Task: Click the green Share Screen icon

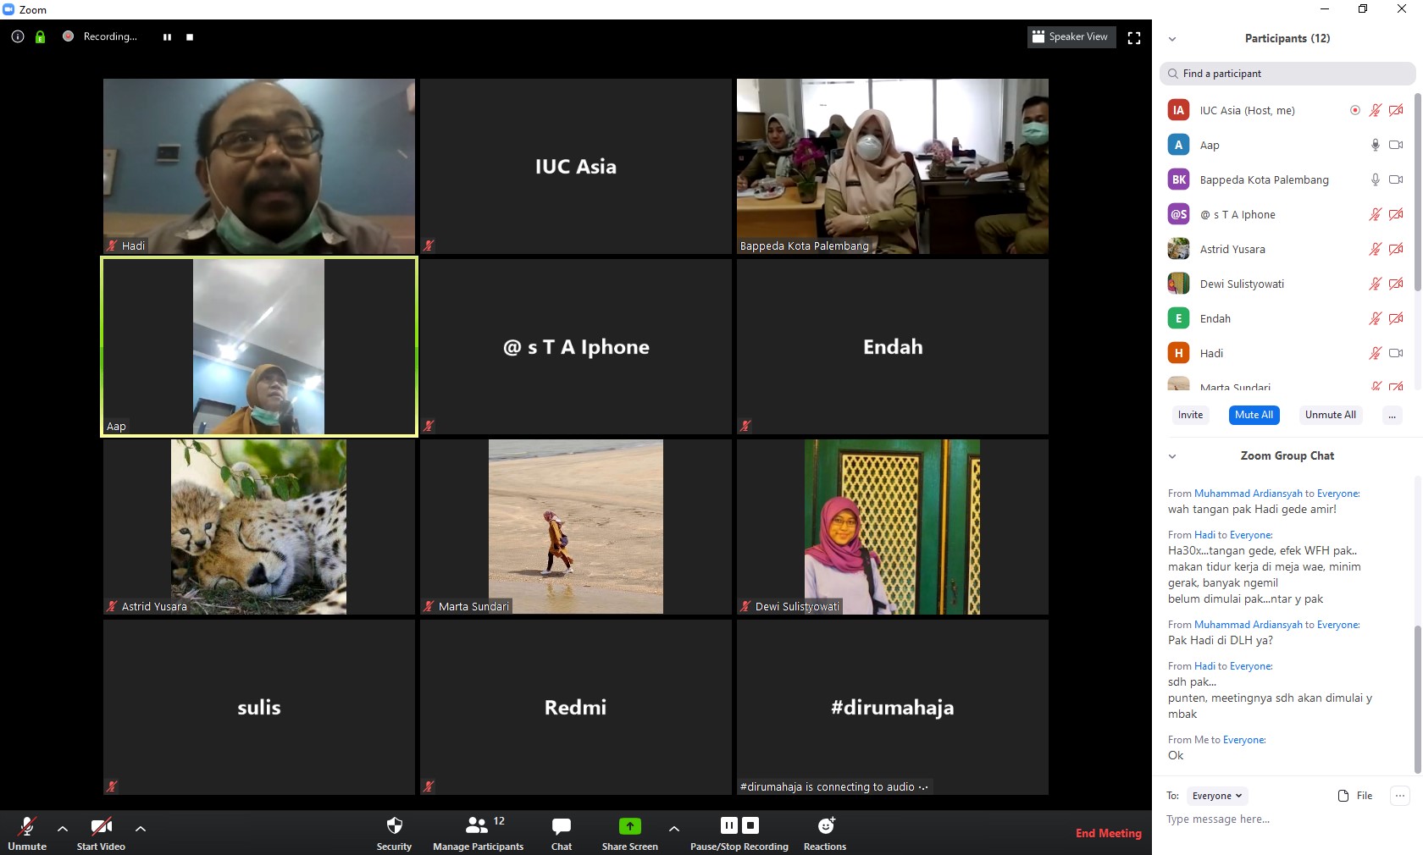Action: (629, 826)
